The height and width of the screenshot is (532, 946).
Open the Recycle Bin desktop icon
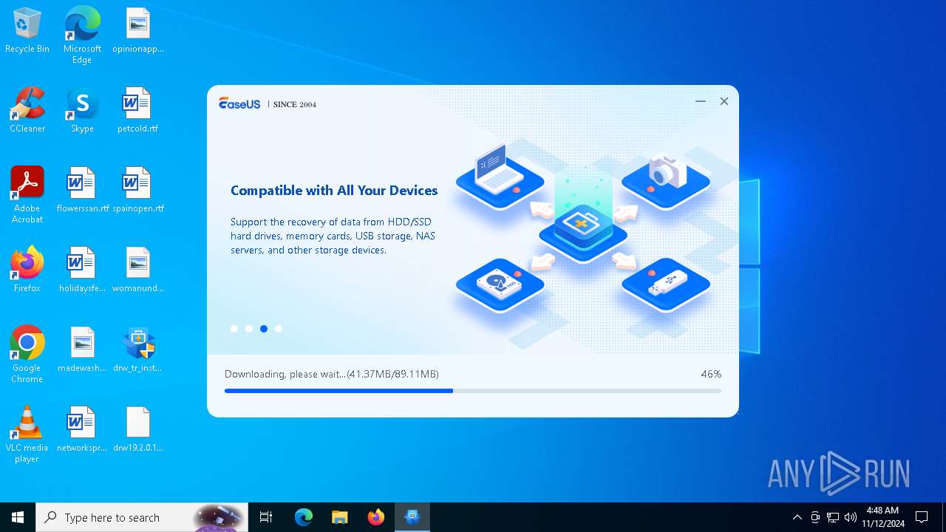click(x=27, y=31)
